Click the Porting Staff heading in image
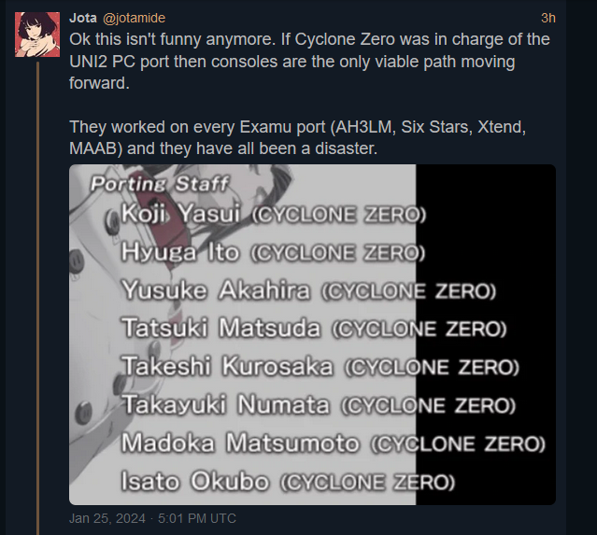Screen dimensions: 597x535 click(x=160, y=184)
